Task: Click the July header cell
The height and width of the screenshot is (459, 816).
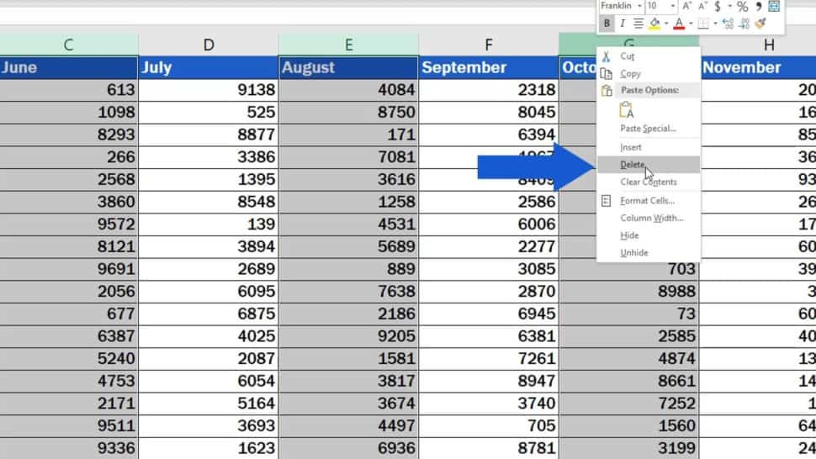Action: (x=209, y=67)
